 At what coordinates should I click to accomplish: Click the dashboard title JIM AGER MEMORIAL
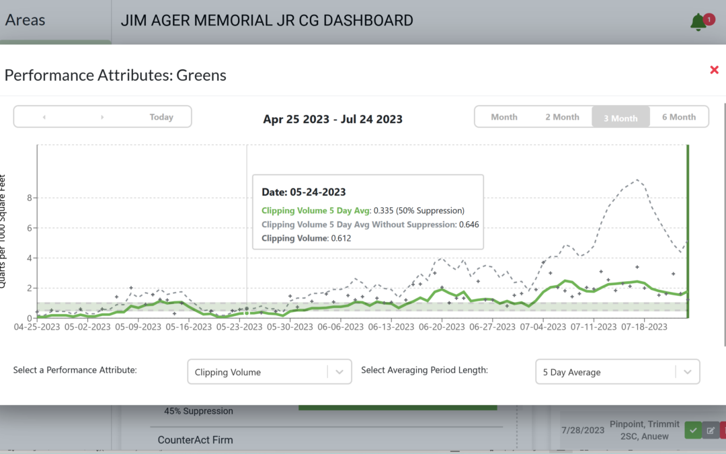[267, 20]
